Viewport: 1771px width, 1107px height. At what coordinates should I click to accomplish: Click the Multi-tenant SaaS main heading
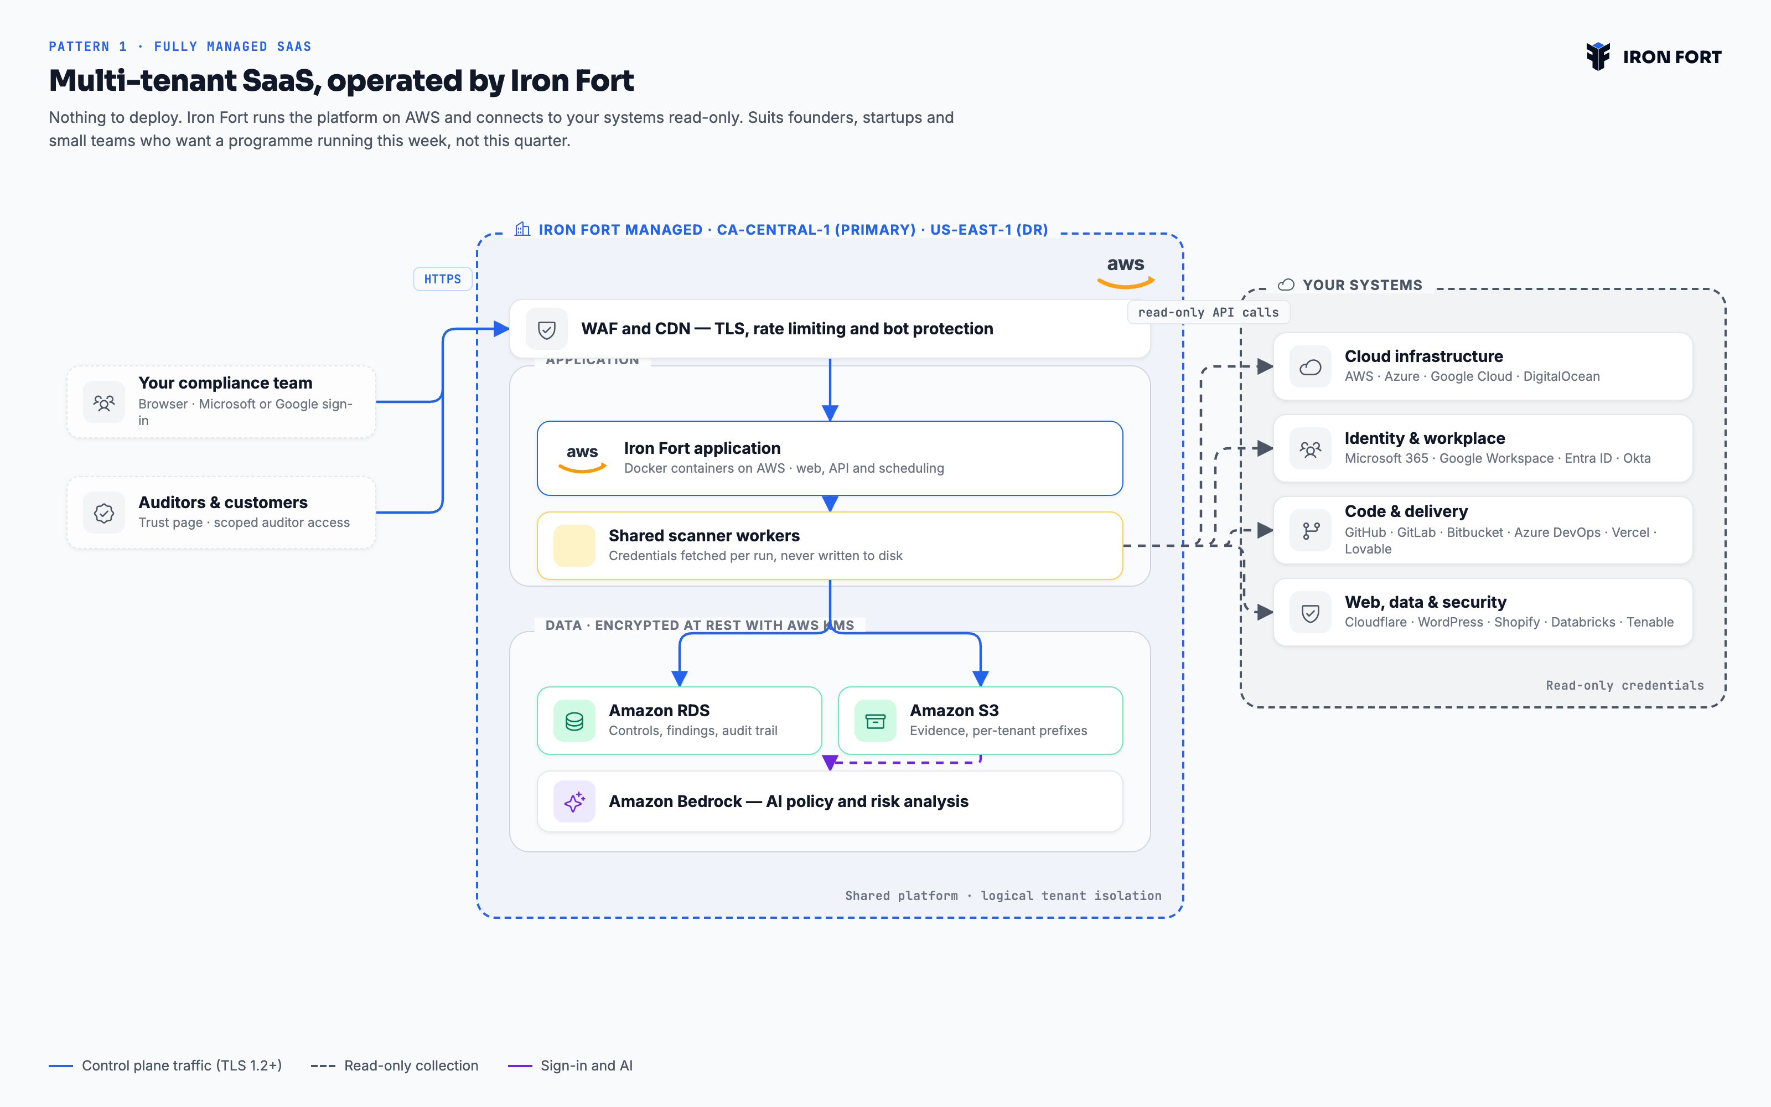341,81
